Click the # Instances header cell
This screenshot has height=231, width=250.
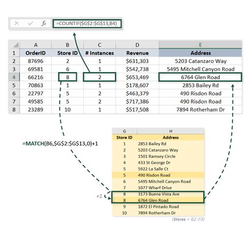(x=100, y=53)
